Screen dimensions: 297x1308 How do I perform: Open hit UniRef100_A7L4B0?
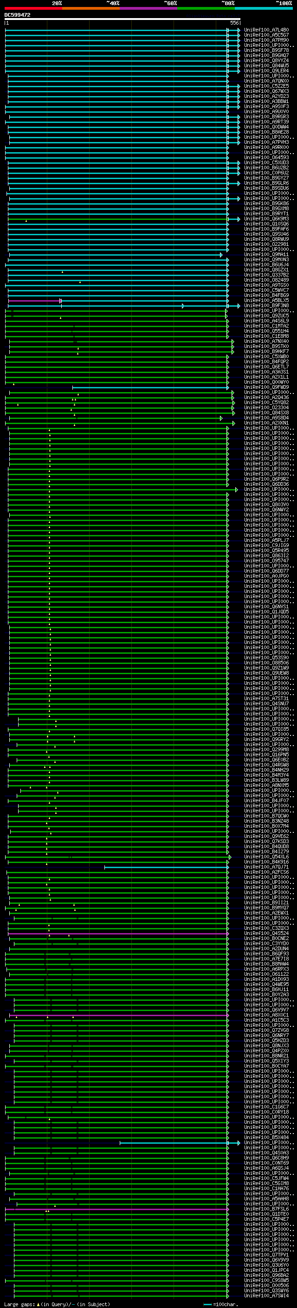pos(266,30)
